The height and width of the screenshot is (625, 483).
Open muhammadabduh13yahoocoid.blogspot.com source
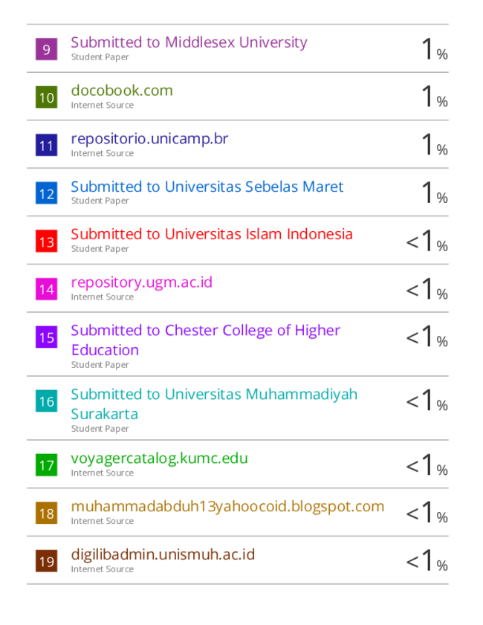(x=227, y=507)
